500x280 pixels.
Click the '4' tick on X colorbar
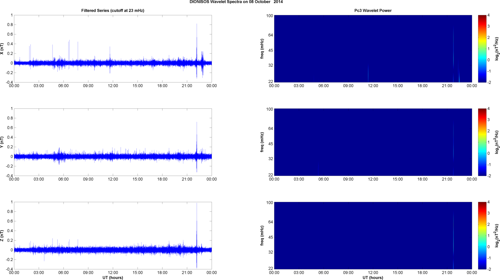coord(489,15)
